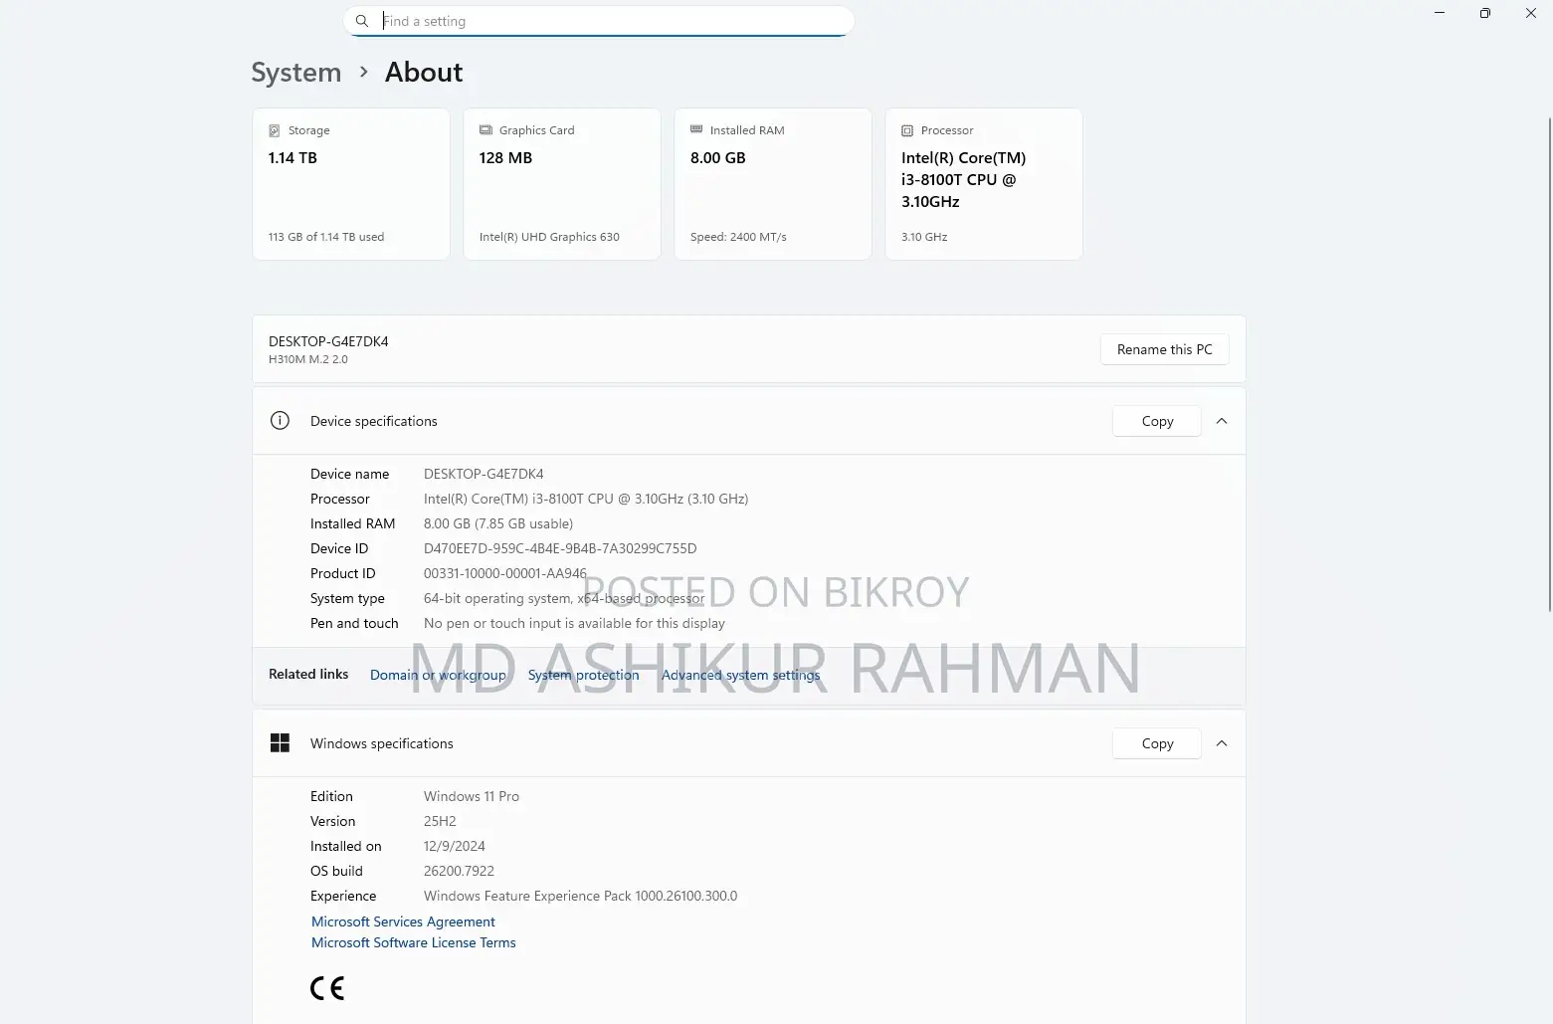Open Microsoft Software License Terms
The height and width of the screenshot is (1024, 1553).
coord(414,942)
